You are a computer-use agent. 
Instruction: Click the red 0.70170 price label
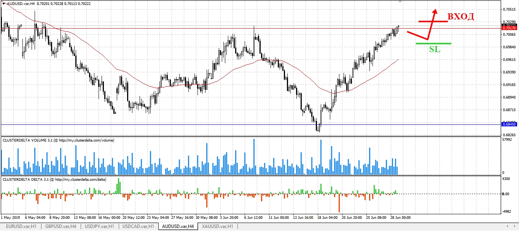(x=509, y=28)
